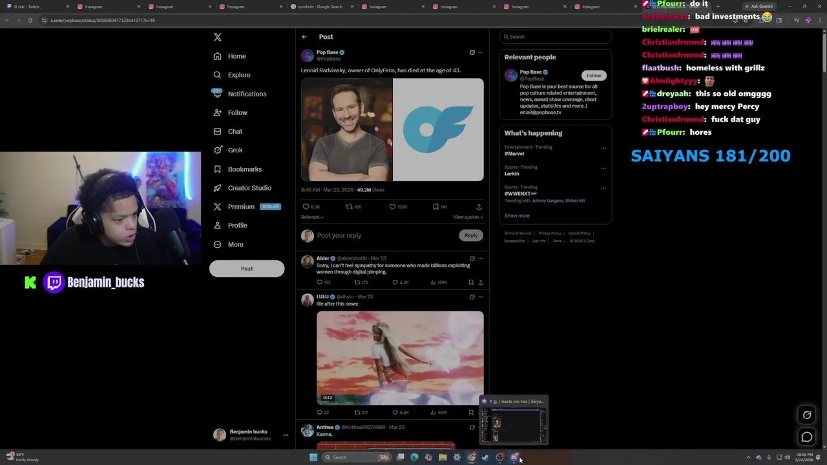Share Abier's reply

pos(480,282)
